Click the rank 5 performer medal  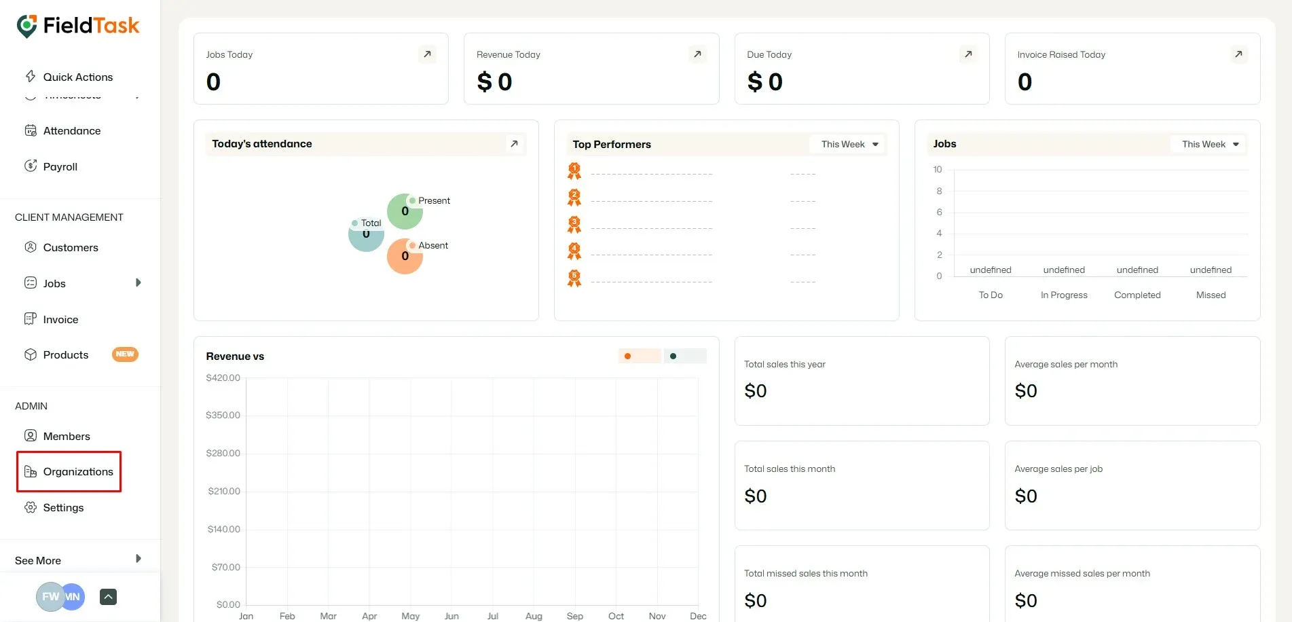574,278
